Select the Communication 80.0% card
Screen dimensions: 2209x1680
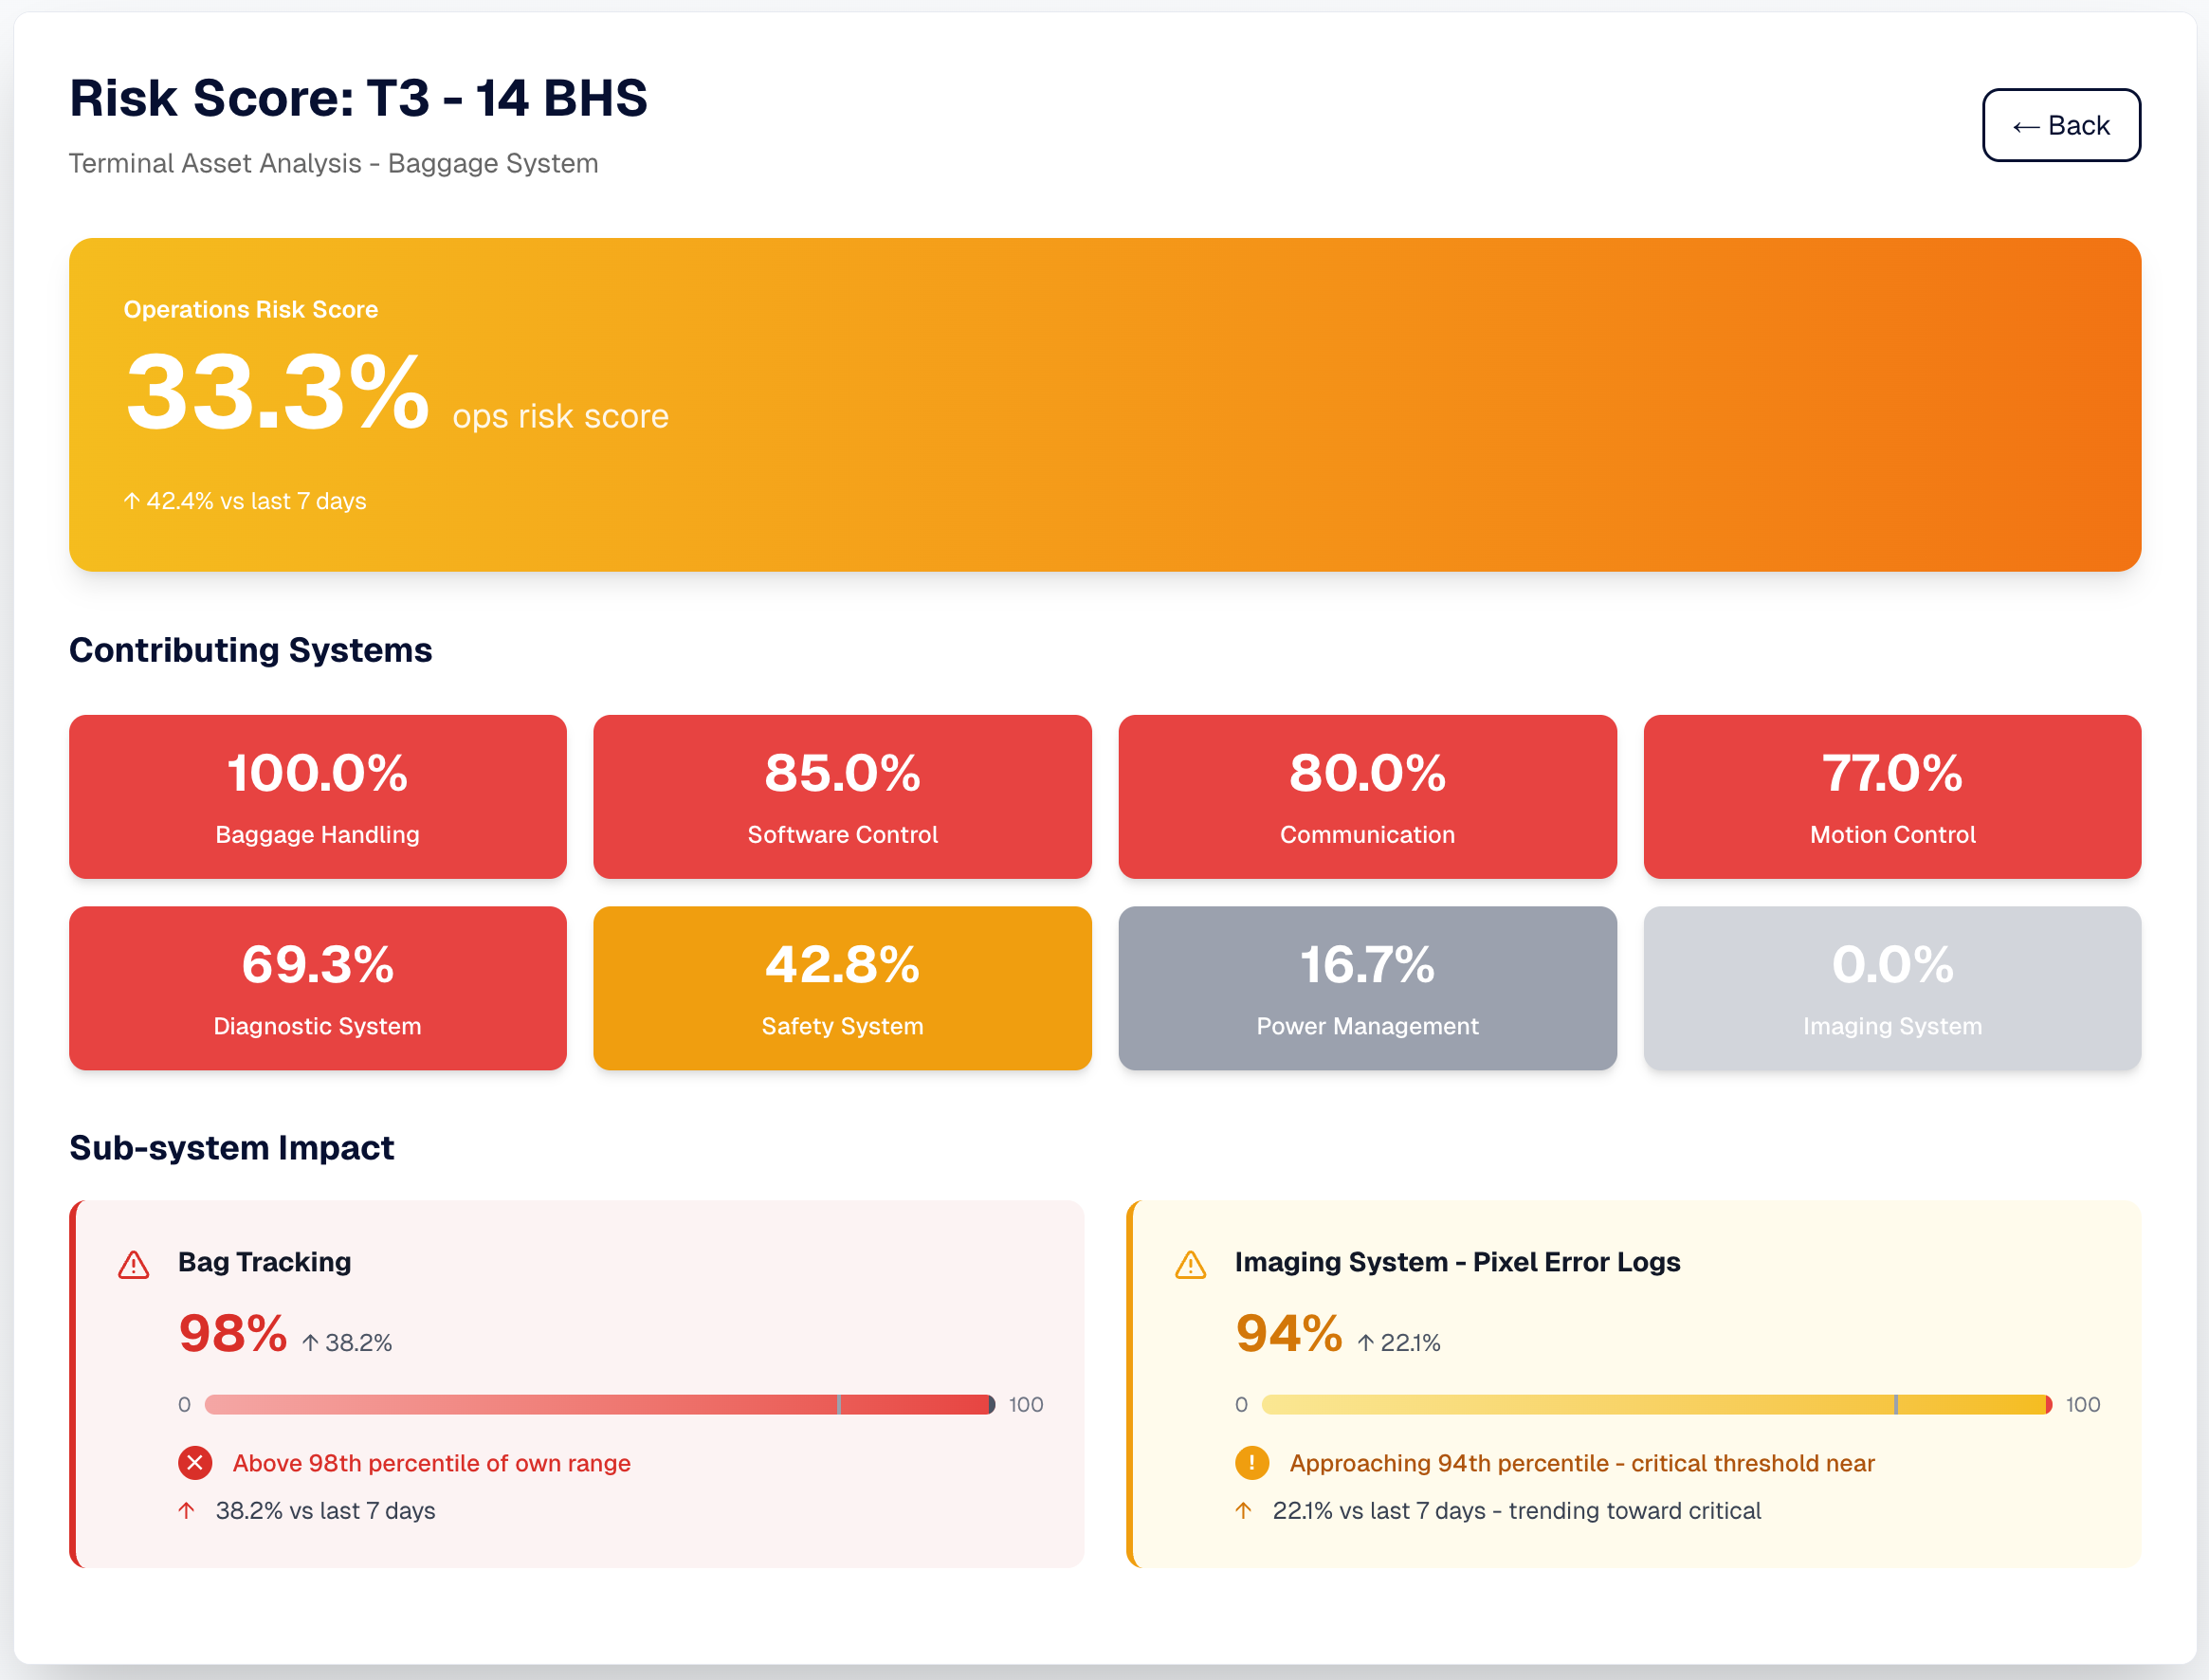[x=1367, y=797]
